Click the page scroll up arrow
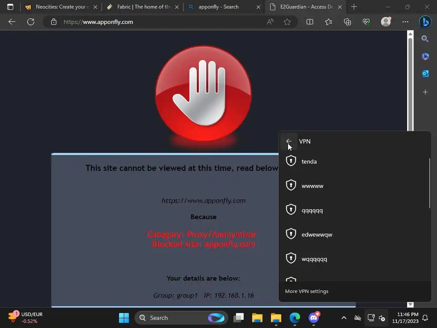 point(410,34)
